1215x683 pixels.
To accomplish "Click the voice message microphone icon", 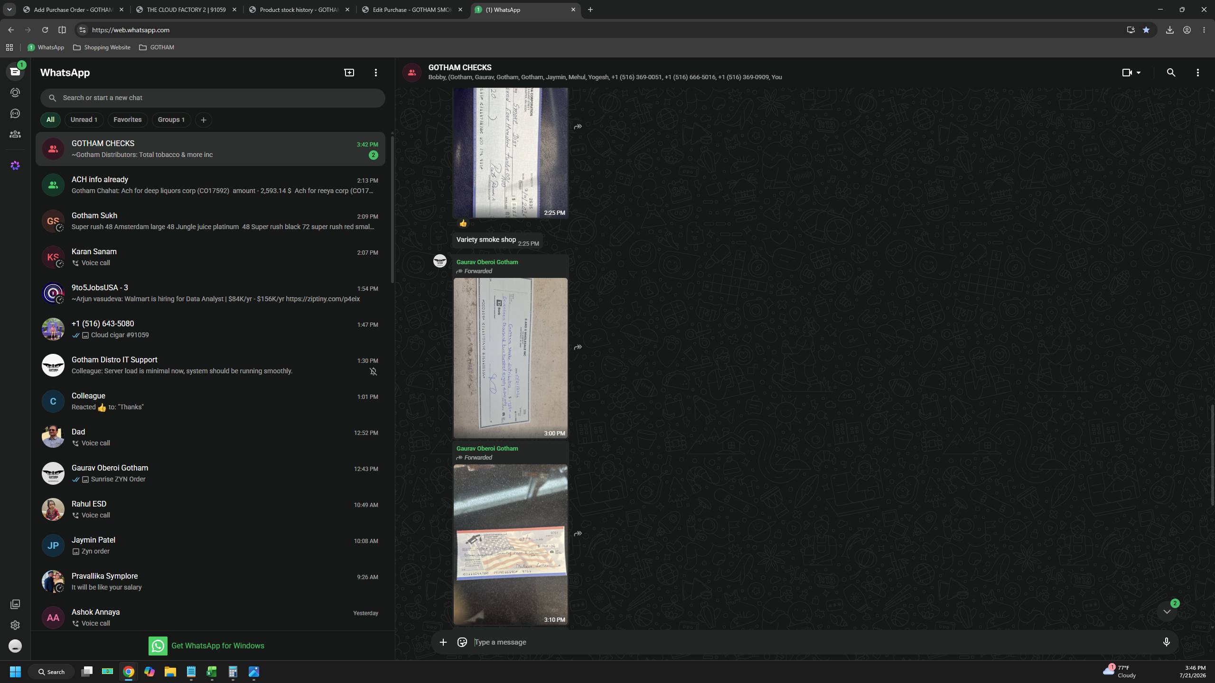I will coord(1166,642).
